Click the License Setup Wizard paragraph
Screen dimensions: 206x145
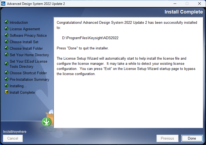(126, 66)
